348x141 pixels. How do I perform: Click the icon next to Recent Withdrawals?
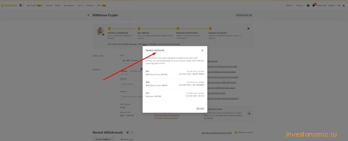point(127,133)
